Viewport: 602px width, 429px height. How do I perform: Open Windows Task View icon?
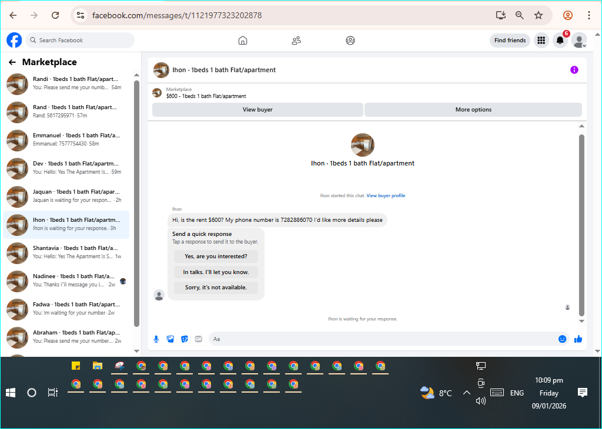52,393
